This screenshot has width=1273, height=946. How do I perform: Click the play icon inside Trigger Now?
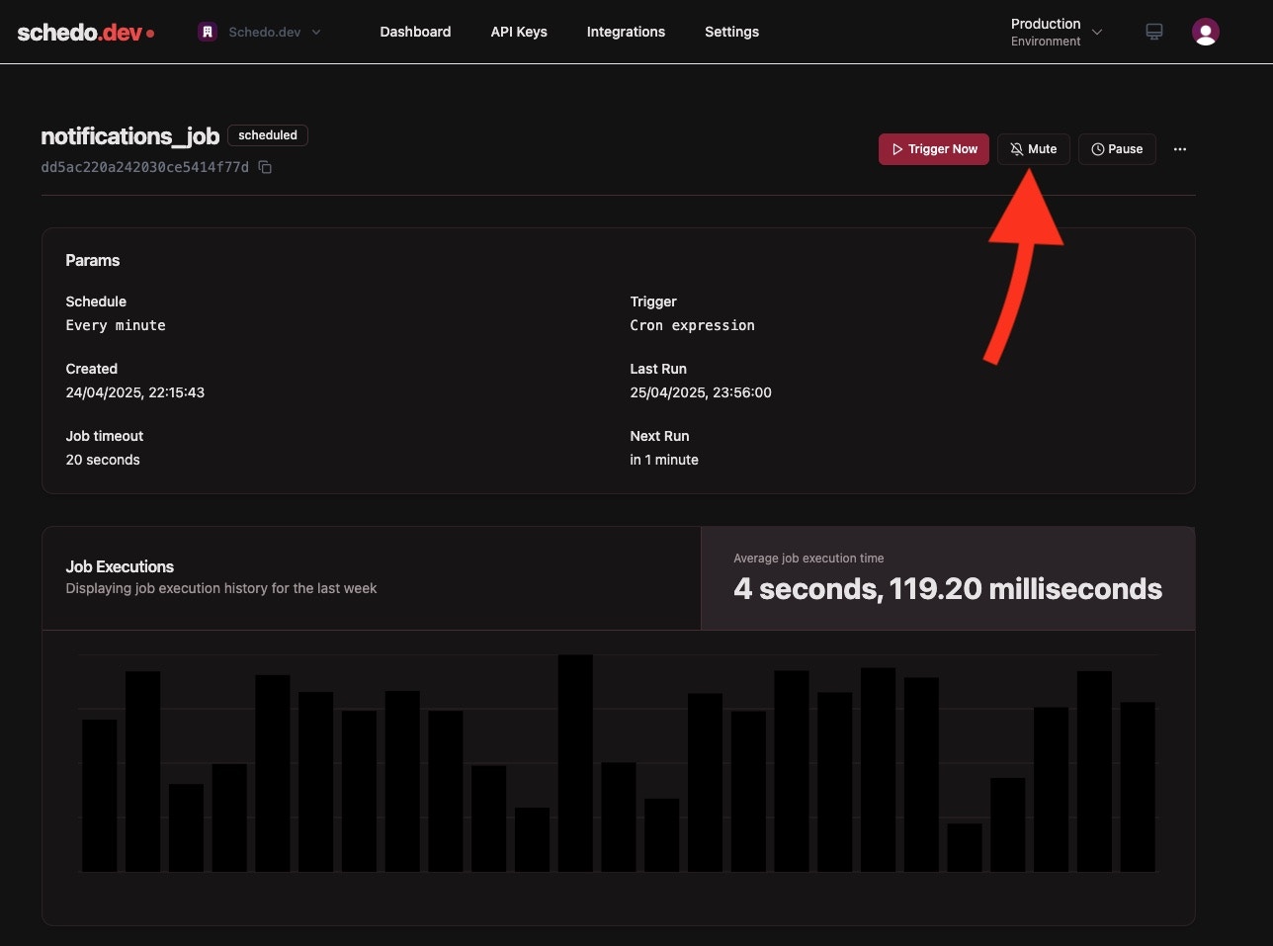[897, 149]
